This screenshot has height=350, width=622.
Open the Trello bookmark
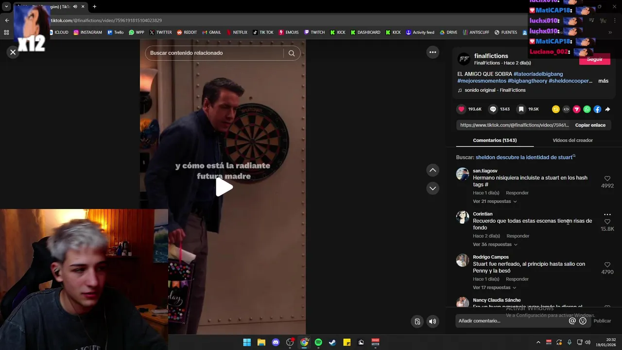(x=116, y=33)
